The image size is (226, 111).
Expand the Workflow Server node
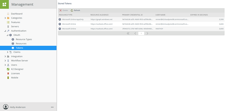pos(5,61)
